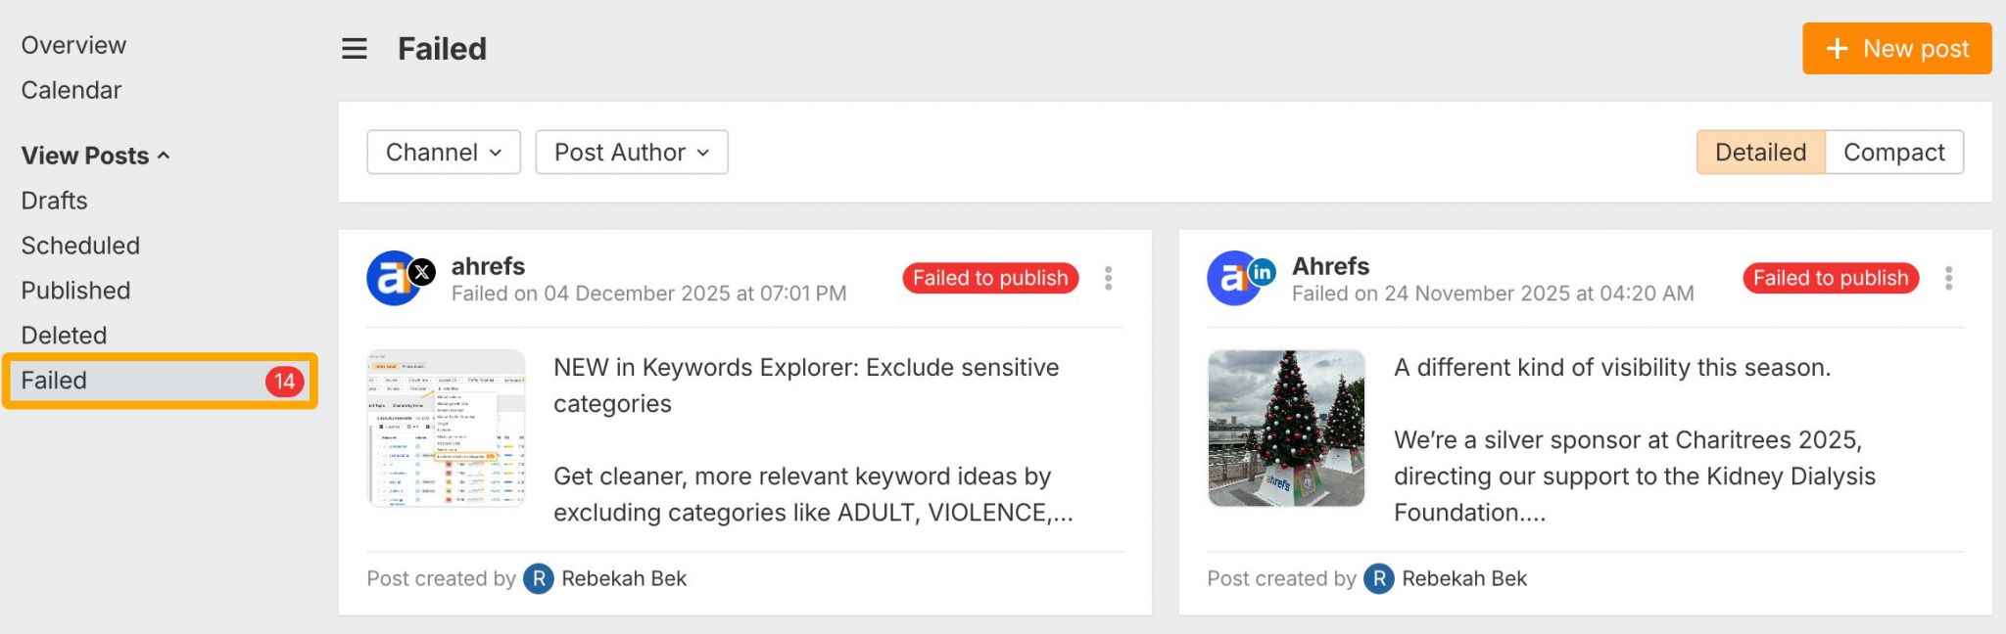The height and width of the screenshot is (634, 2006).
Task: Open Calendar from the sidebar link
Action: (x=71, y=90)
